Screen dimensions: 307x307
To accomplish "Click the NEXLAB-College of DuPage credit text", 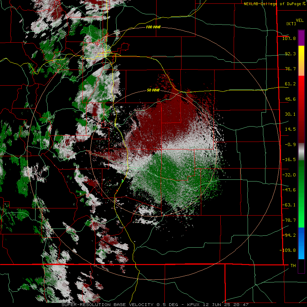I will (275, 4).
